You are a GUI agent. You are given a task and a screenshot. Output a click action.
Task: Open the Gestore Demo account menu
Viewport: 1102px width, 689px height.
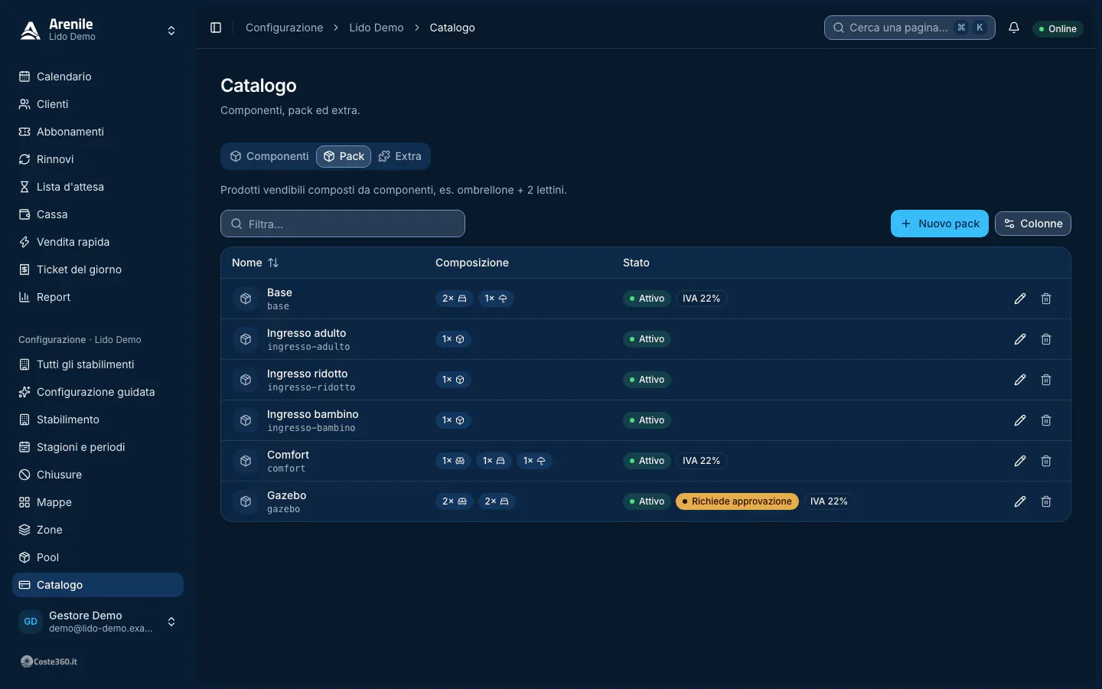(x=98, y=622)
